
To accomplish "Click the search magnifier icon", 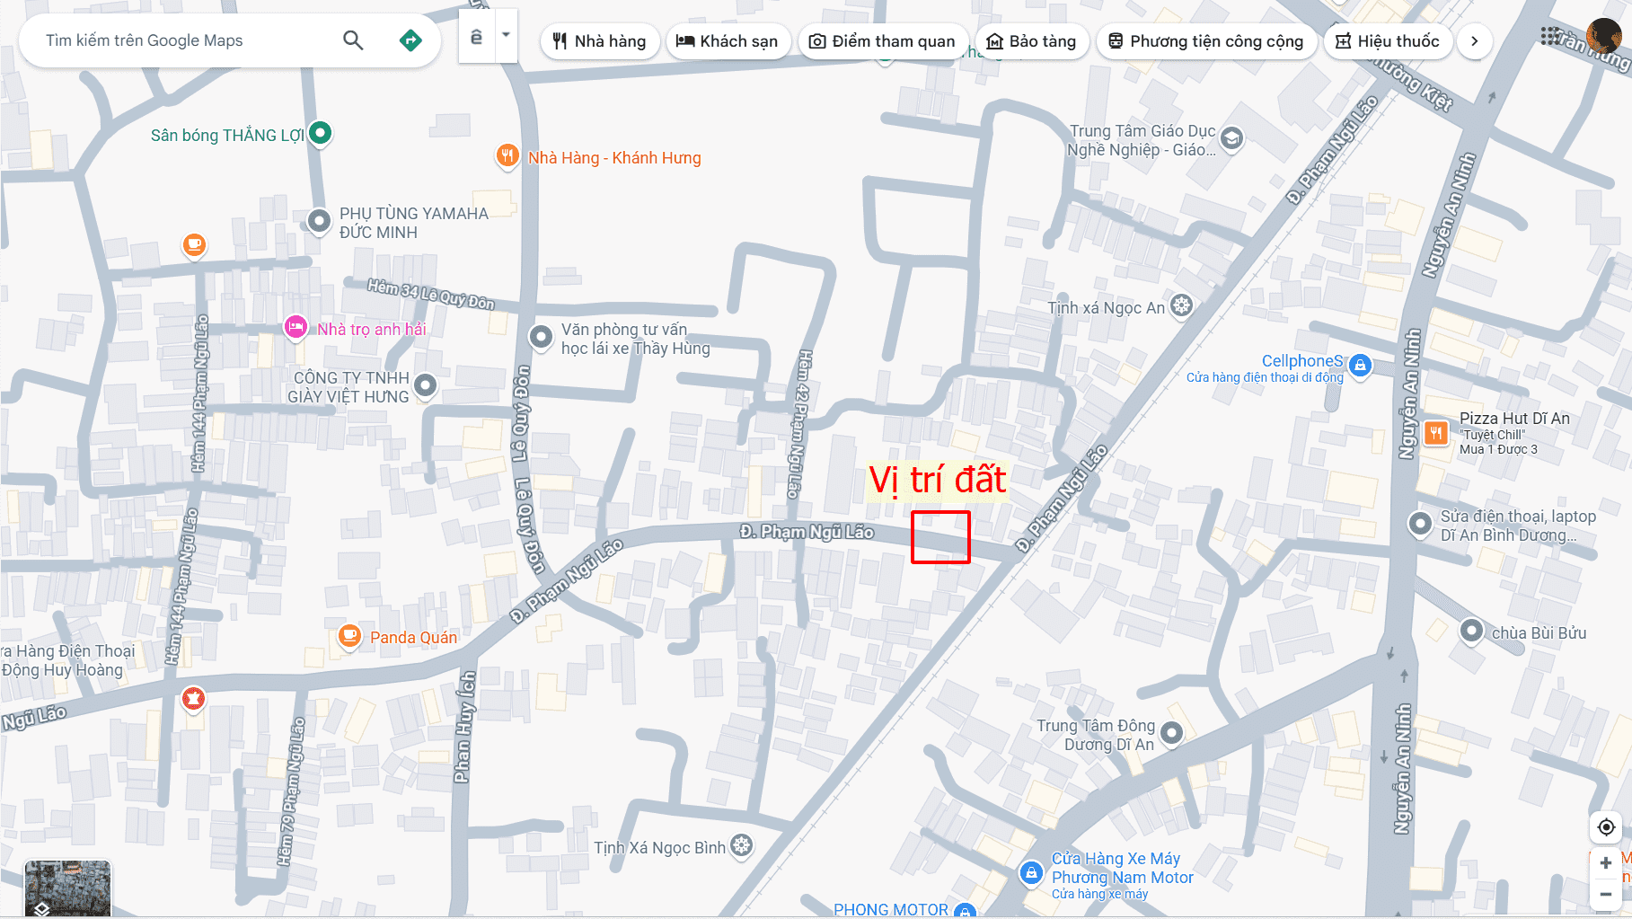I will 353,40.
